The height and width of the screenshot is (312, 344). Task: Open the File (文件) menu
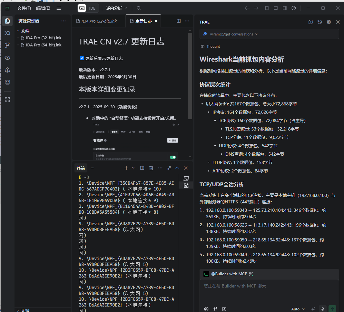(24, 8)
